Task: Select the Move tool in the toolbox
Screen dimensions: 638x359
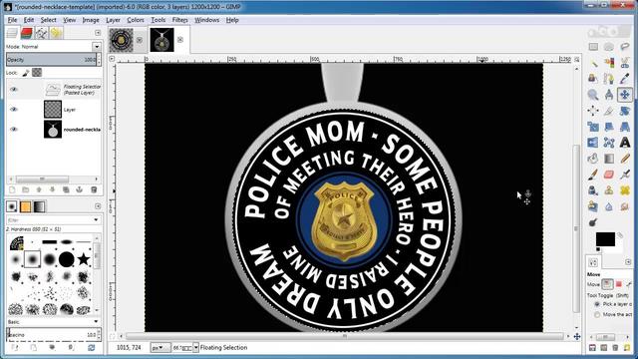Action: [x=625, y=95]
